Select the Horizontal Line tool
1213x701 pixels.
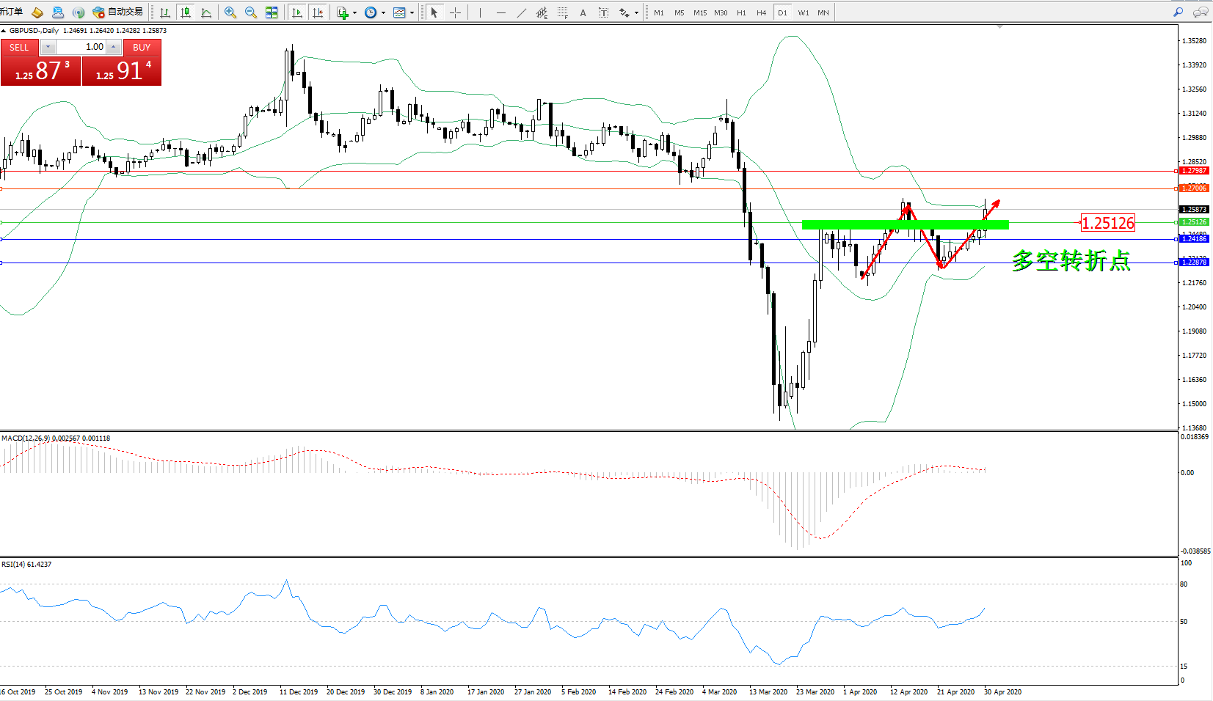500,12
